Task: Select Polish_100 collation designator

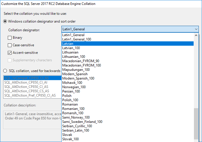Action: pos(128,100)
